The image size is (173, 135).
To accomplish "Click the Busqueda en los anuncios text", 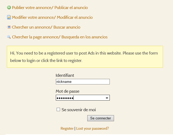I will click(84, 37).
